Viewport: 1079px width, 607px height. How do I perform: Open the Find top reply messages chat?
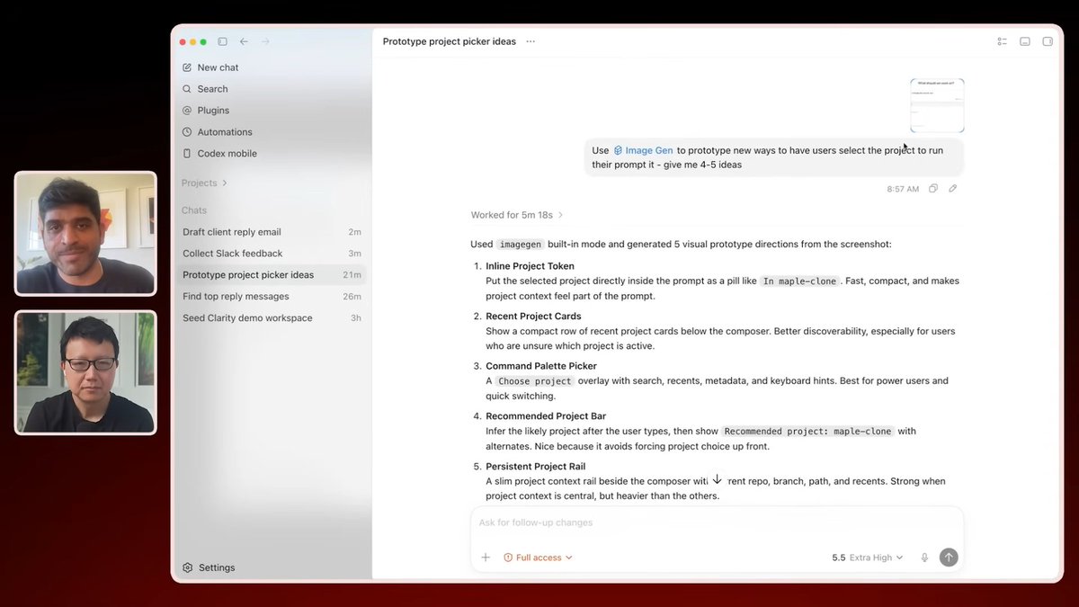[271, 297]
